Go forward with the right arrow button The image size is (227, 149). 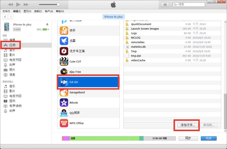(11, 17)
